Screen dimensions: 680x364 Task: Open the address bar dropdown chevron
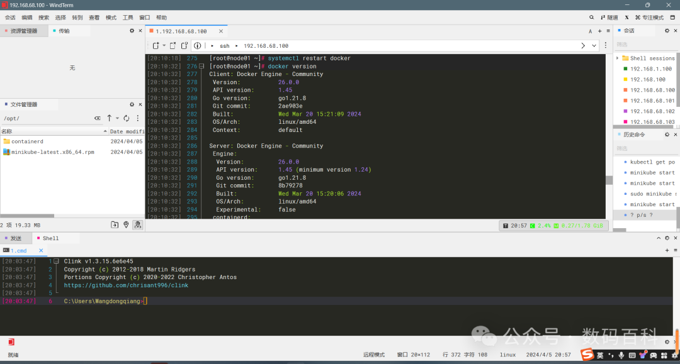tap(594, 46)
